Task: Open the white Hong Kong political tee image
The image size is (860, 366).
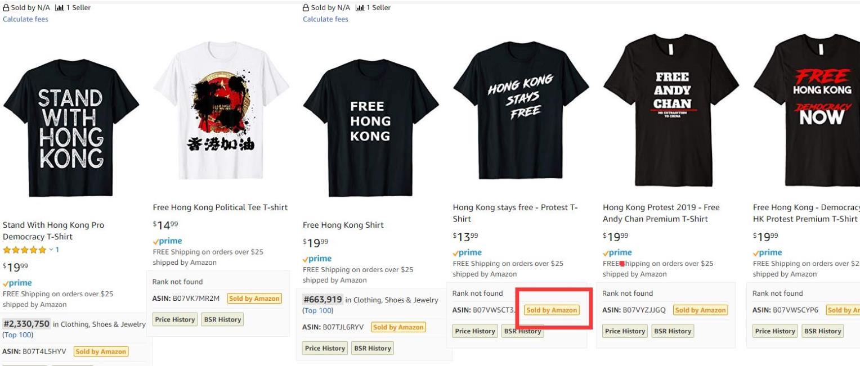Action: pyautogui.click(x=221, y=110)
